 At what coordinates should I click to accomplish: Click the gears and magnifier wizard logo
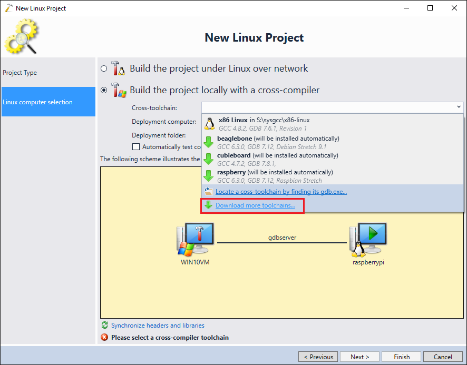coord(22,36)
